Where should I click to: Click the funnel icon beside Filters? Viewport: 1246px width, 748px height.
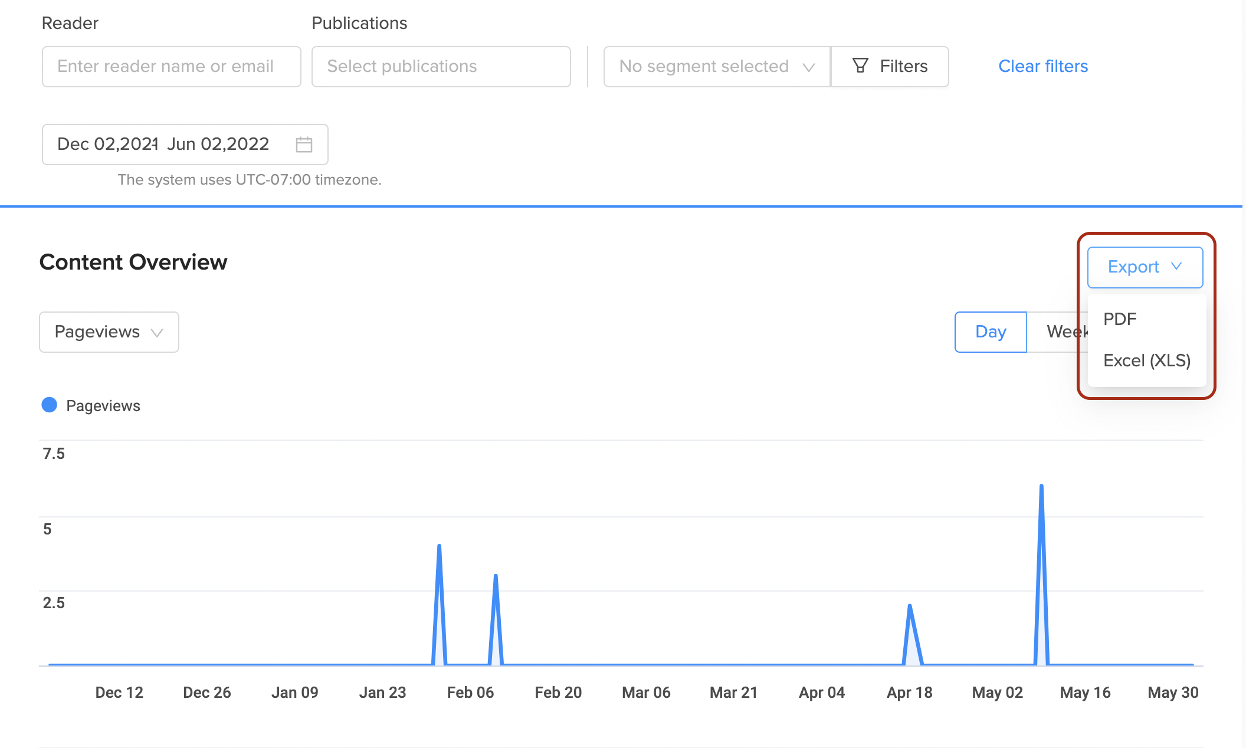tap(860, 66)
